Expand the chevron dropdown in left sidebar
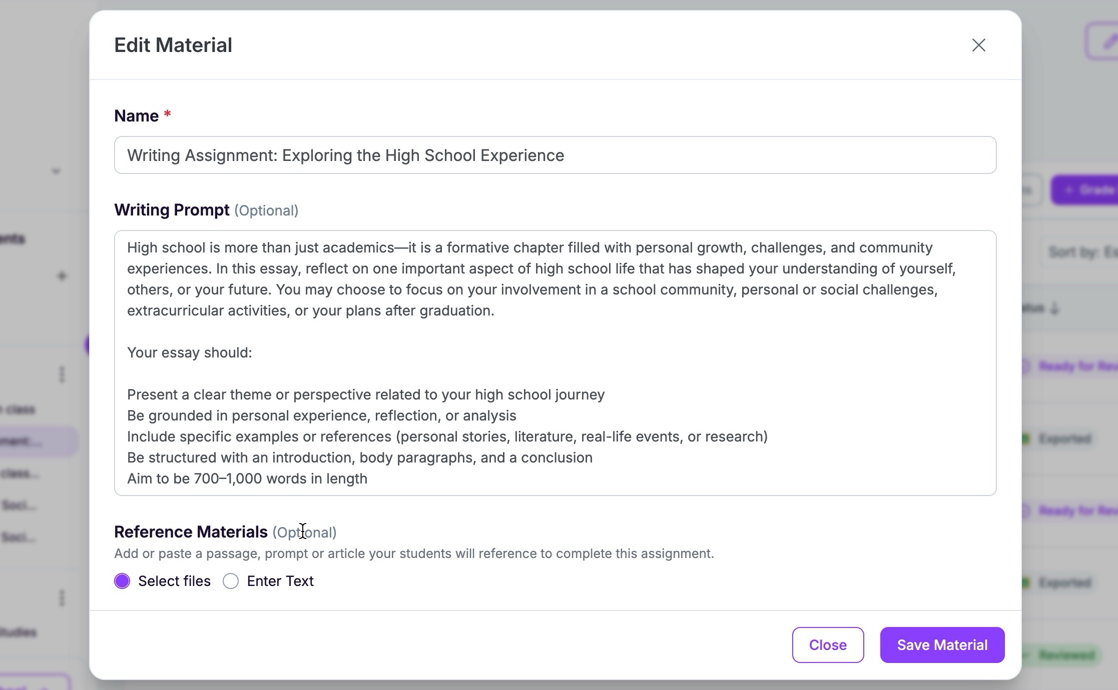 tap(56, 171)
